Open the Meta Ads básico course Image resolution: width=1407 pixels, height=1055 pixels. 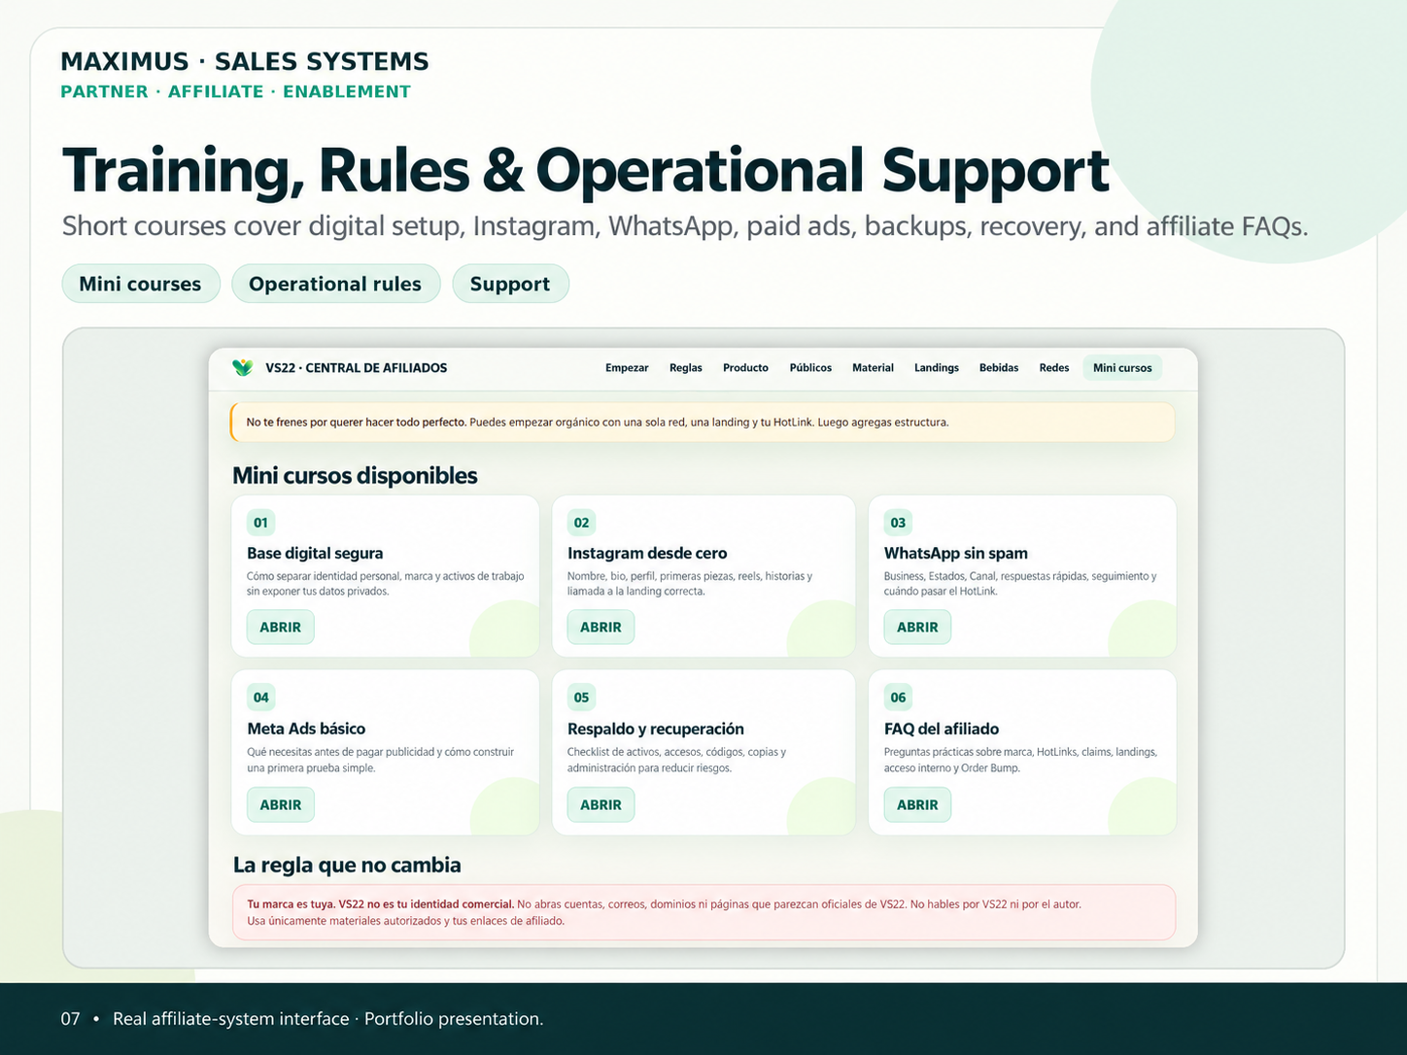pyautogui.click(x=281, y=804)
